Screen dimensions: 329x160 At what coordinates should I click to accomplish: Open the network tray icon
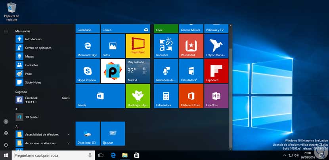(x=291, y=155)
